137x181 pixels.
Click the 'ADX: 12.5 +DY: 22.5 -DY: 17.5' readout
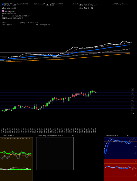pos(16,139)
